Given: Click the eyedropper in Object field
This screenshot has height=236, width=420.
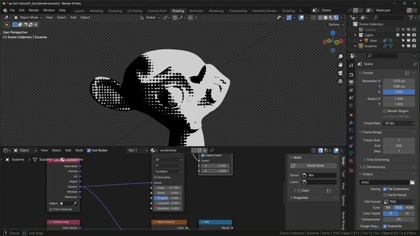Looking at the screenshot, I should click(x=75, y=203).
